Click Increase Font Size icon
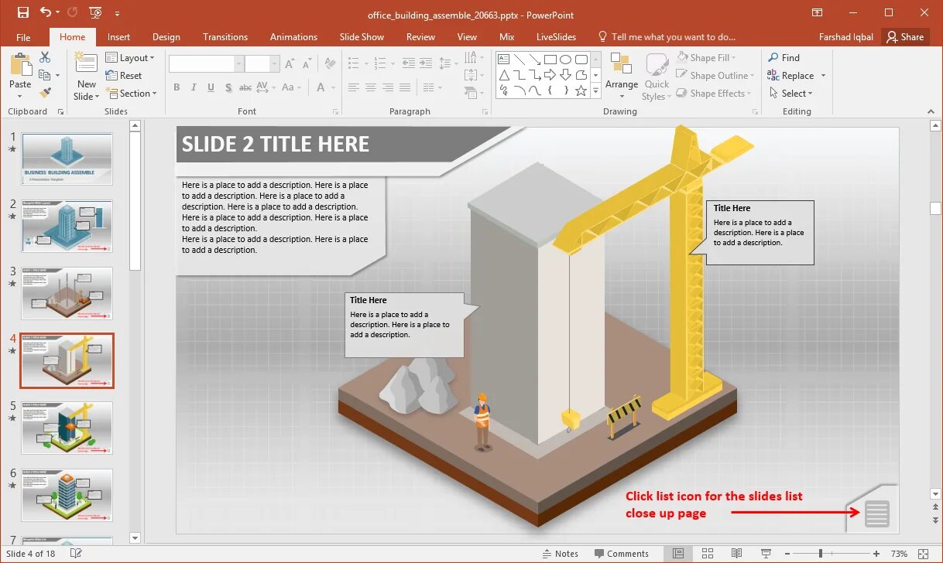Screen dimensions: 943x563 (290, 64)
